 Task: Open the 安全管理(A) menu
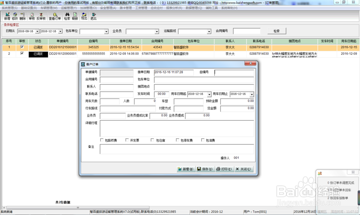[108, 8]
